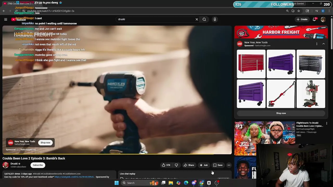Open OBS Studio from the taskbar
The image size is (333, 187).
click(x=216, y=183)
